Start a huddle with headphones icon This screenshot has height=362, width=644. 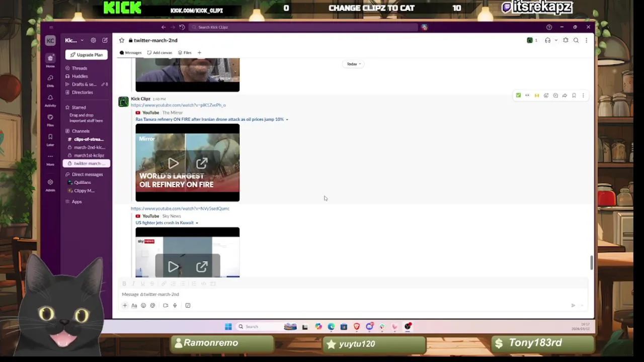[x=548, y=40]
